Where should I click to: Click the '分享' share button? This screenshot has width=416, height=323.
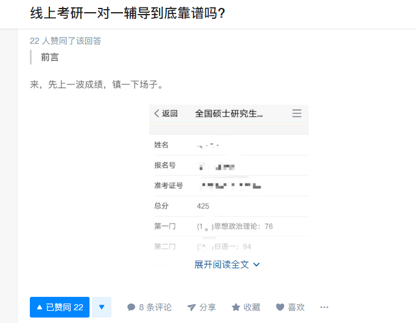(202, 307)
